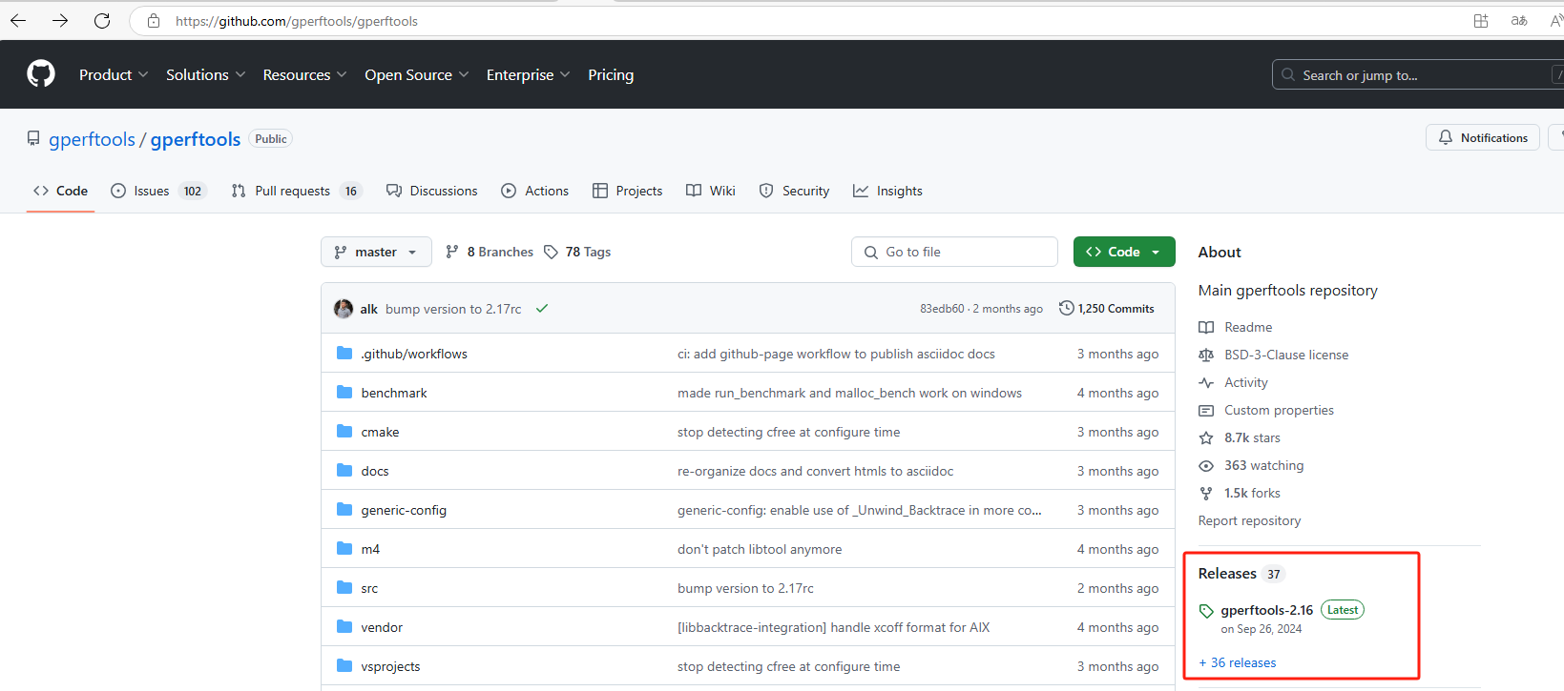Click the Search or jump to field

(x=1418, y=74)
